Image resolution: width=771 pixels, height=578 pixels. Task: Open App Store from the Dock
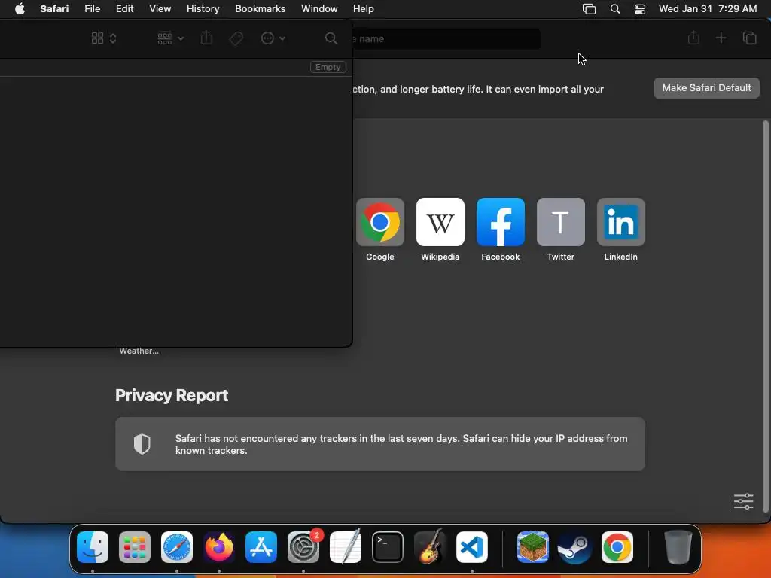[x=261, y=547]
